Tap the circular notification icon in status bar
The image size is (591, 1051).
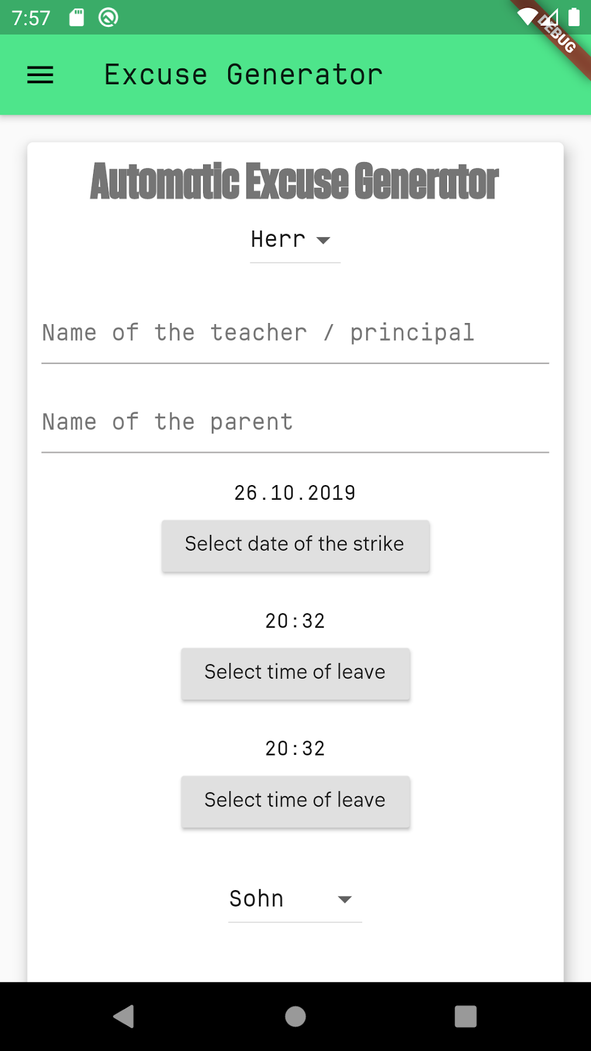108,18
